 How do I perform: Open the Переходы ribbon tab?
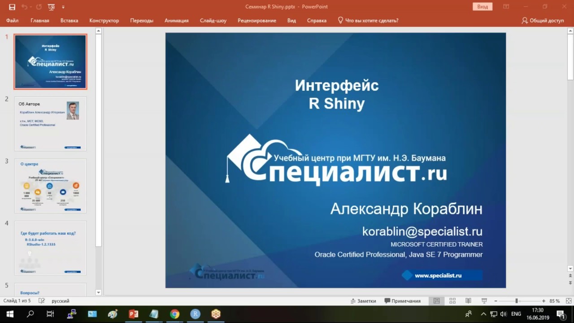(x=142, y=21)
